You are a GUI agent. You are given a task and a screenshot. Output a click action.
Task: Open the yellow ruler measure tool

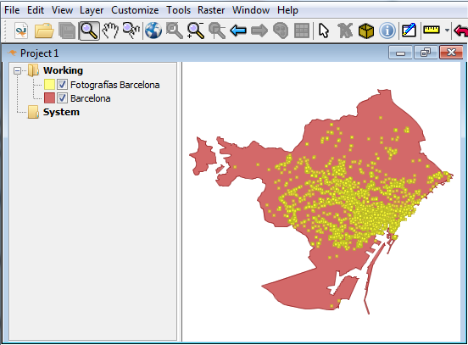[x=432, y=30]
